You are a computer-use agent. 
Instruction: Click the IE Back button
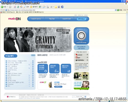tap(4, 7)
